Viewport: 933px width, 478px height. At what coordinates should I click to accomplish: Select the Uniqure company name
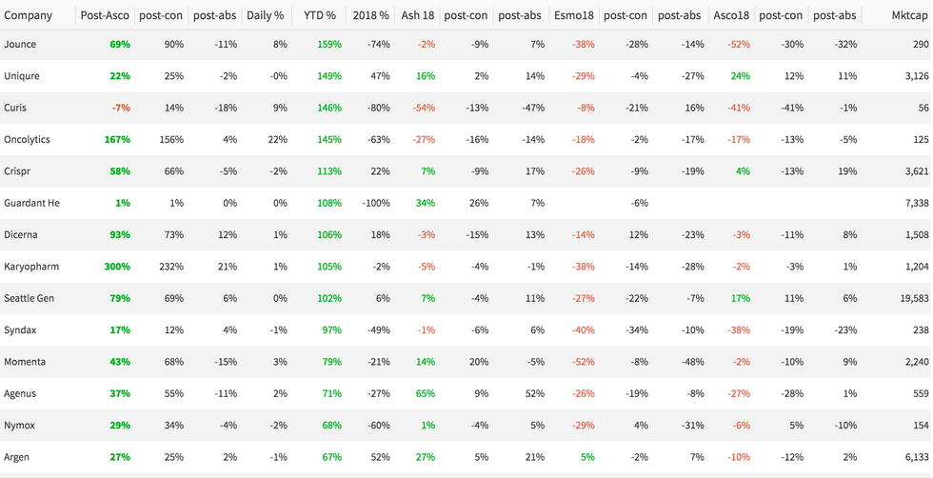pos(22,76)
